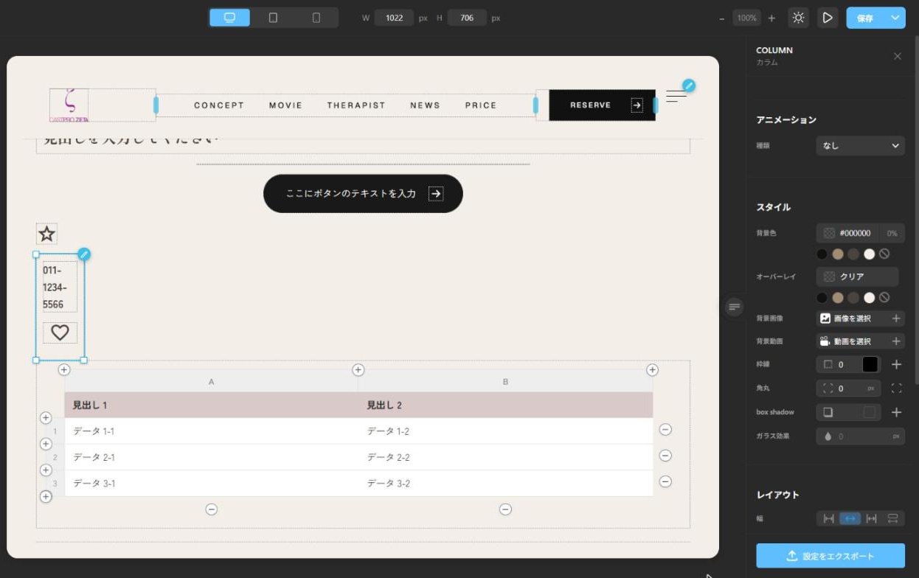Click the star icon element
This screenshot has width=919, height=578.
(46, 234)
